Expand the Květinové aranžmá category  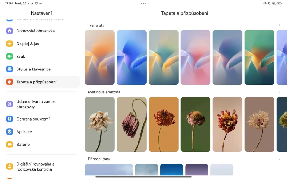(279, 92)
